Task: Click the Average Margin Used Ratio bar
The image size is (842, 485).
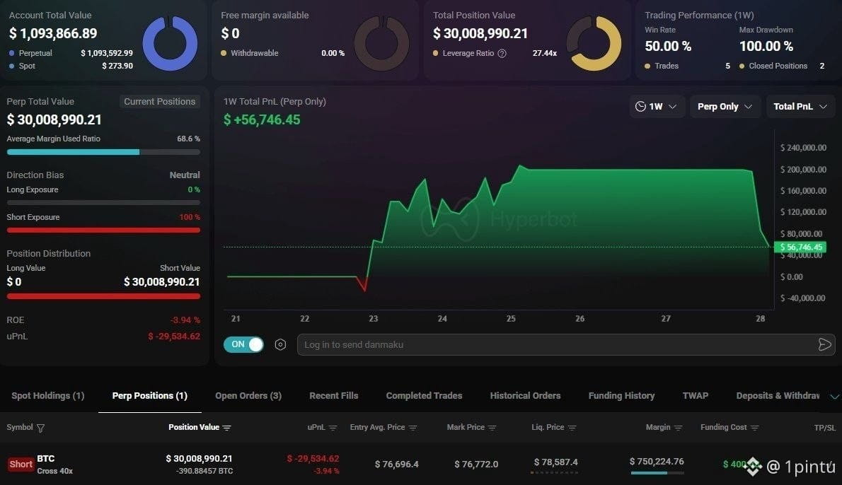Action: click(103, 153)
